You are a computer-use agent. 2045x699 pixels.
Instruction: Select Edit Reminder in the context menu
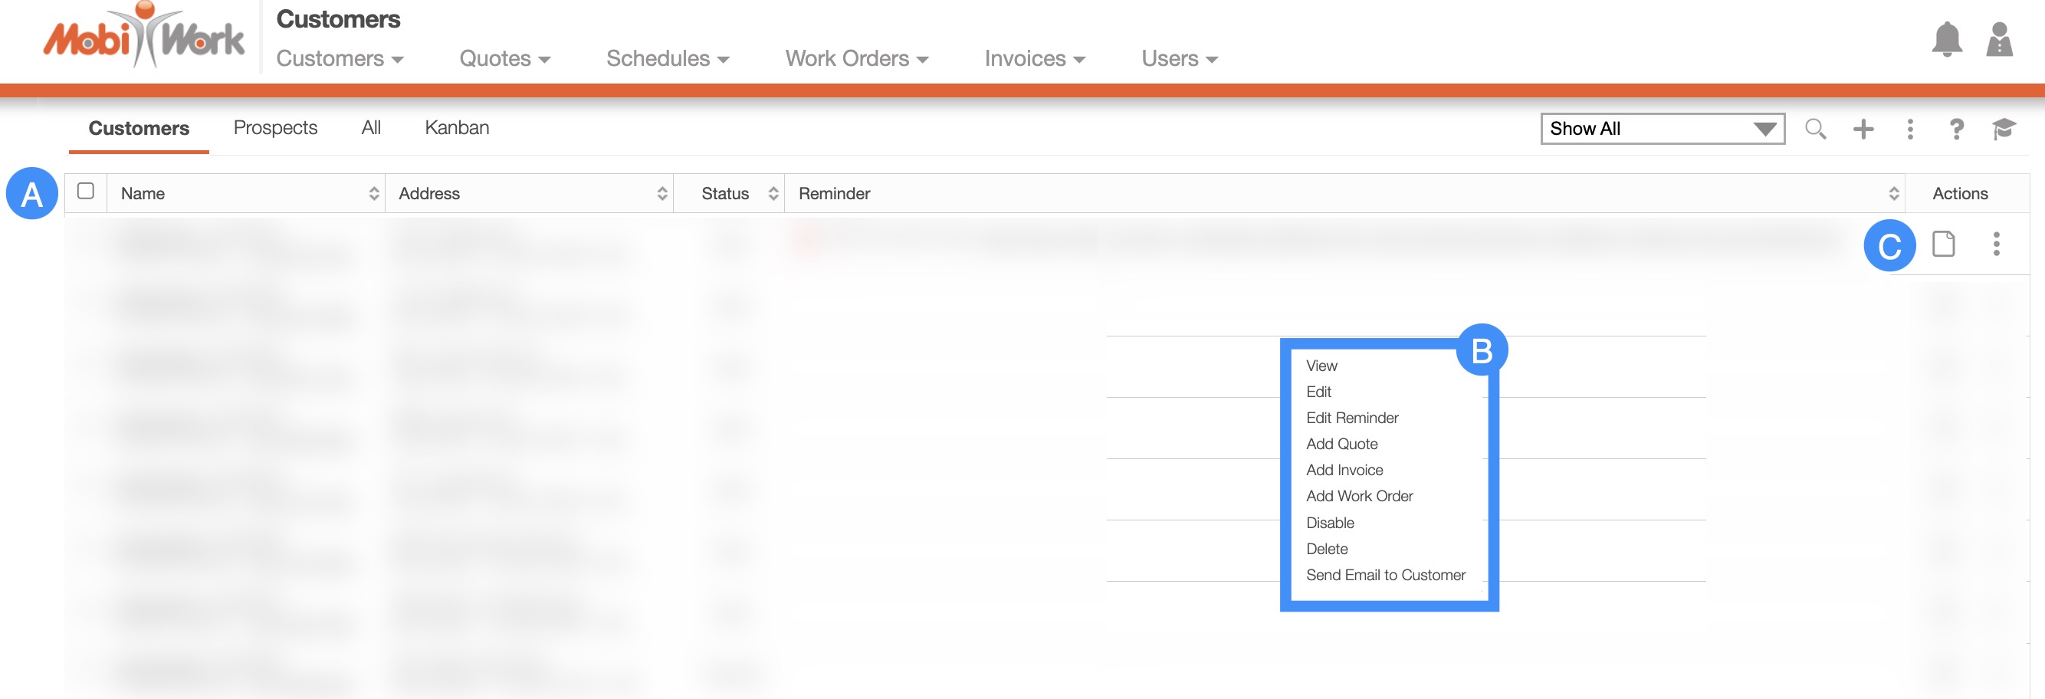click(1352, 418)
